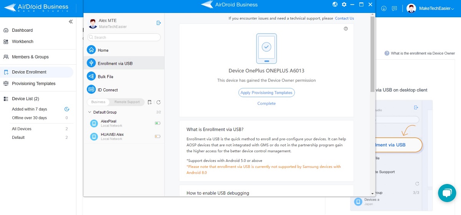Click the AirDroid window vertical scrollbar
Image resolution: width=461 pixels, height=215 pixels.
pyautogui.click(x=372, y=54)
